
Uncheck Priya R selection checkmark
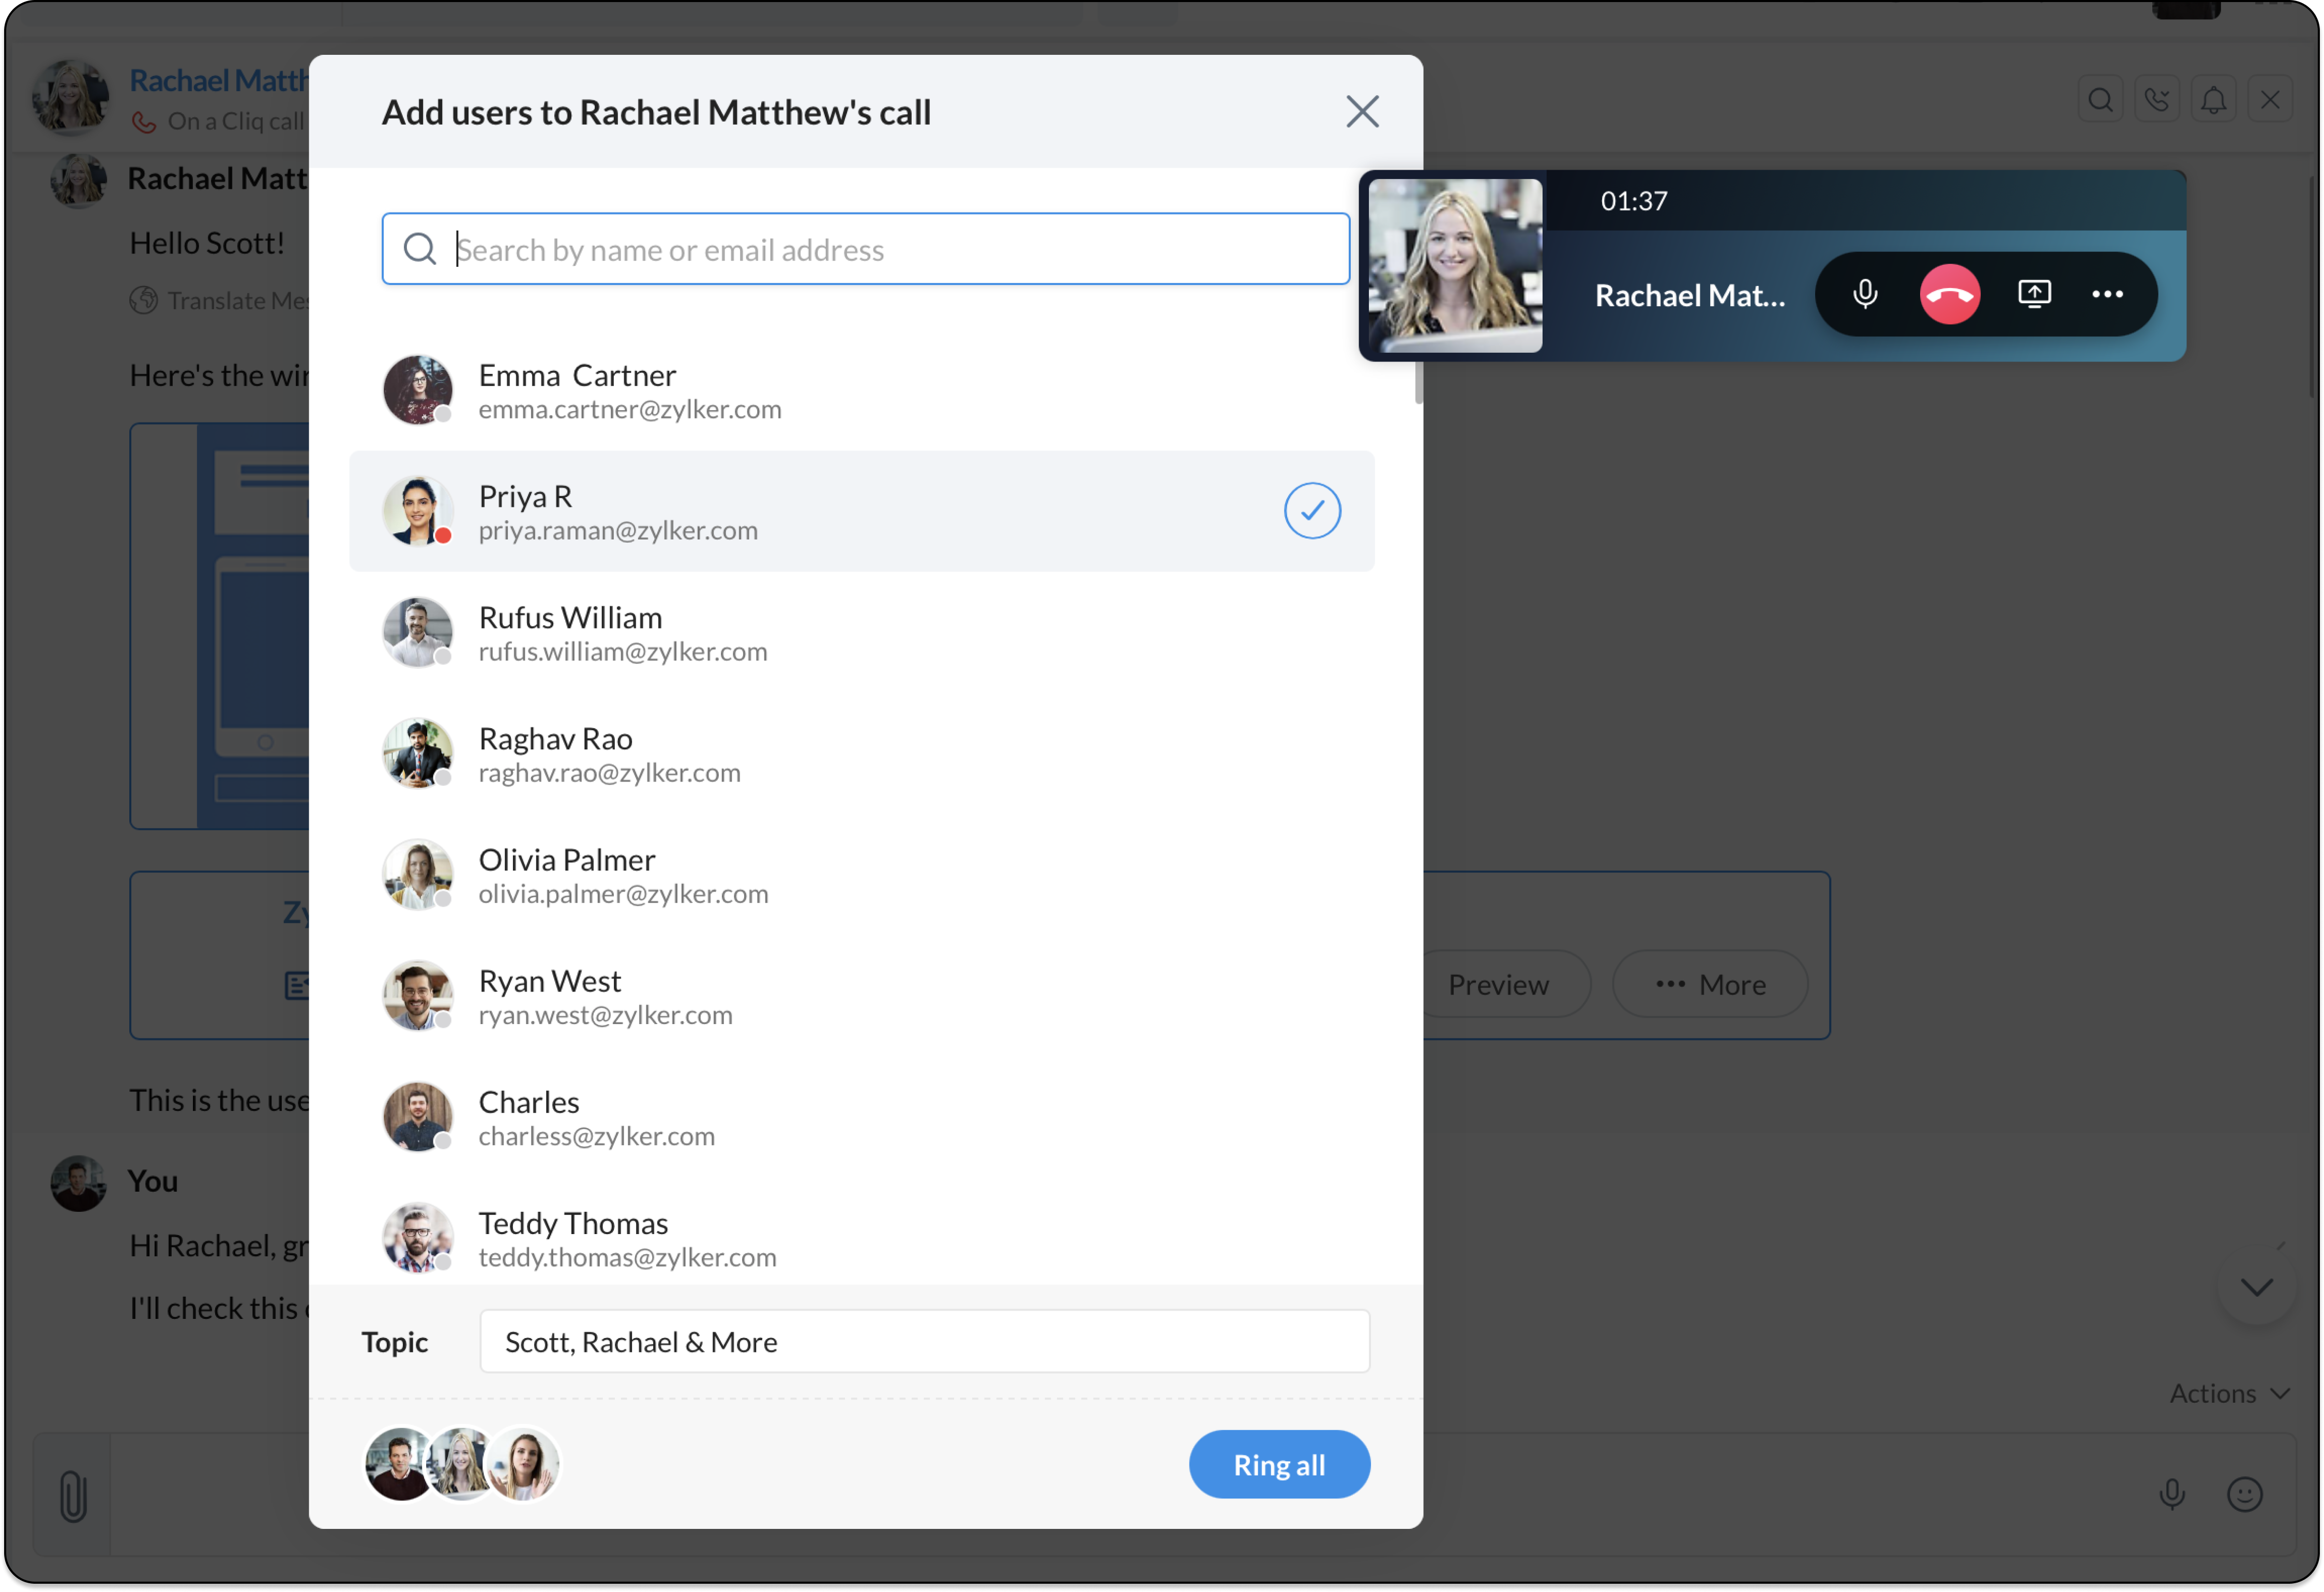1312,511
